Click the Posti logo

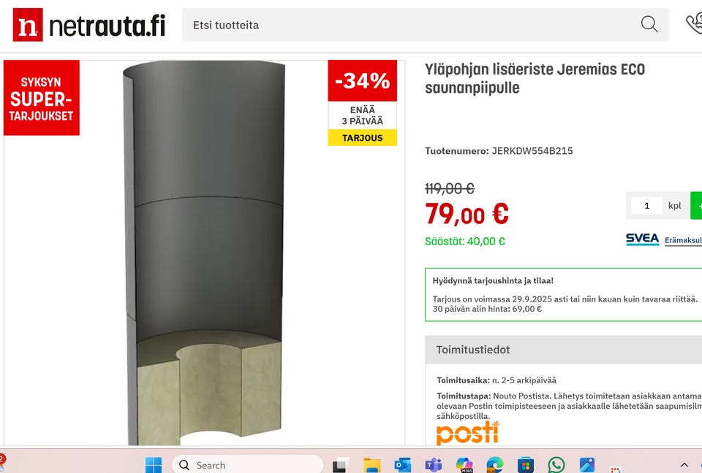[x=467, y=433]
